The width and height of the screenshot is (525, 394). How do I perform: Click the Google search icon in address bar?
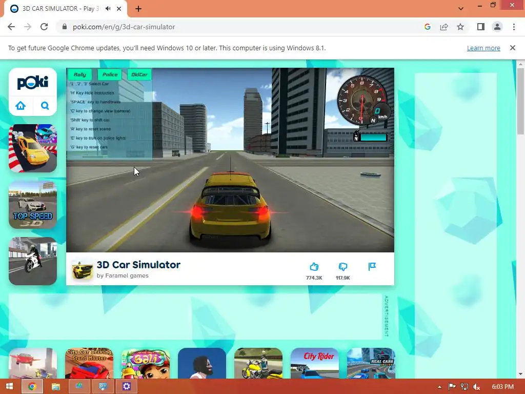427,27
